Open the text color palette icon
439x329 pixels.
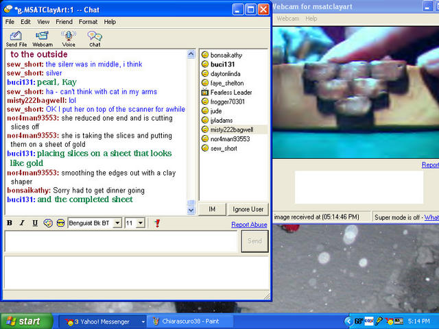(x=48, y=223)
